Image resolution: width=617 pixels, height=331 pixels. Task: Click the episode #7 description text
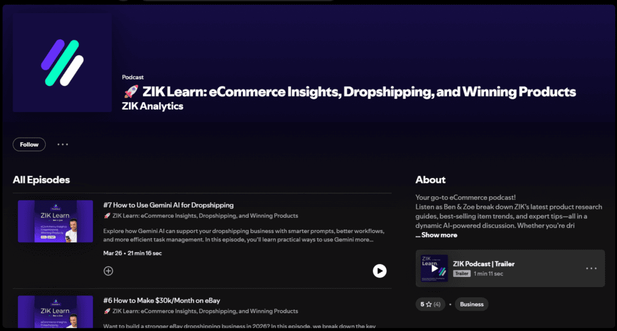(243, 235)
